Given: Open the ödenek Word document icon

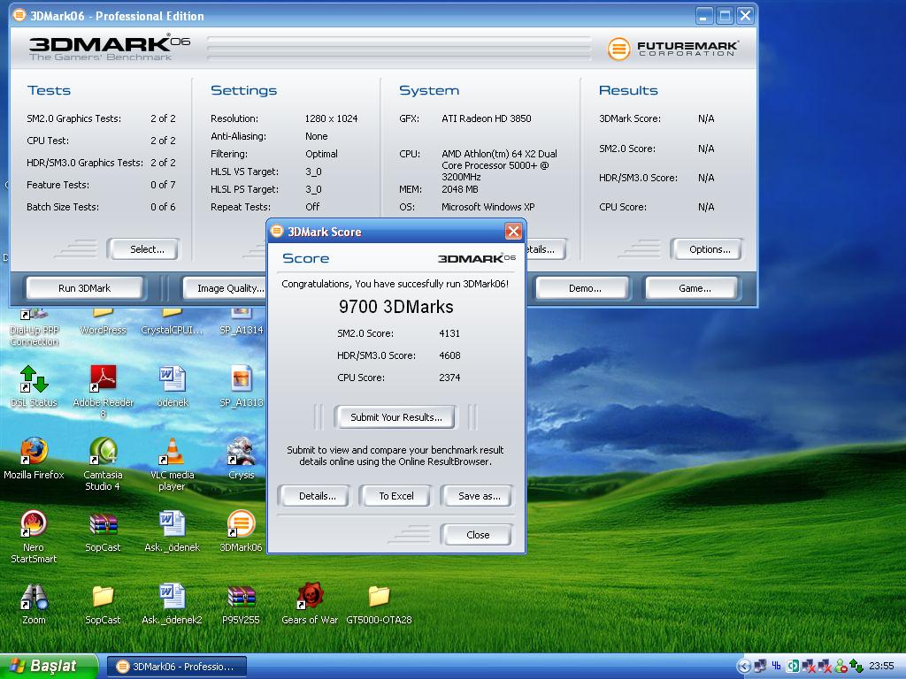Looking at the screenshot, I should coord(173,385).
